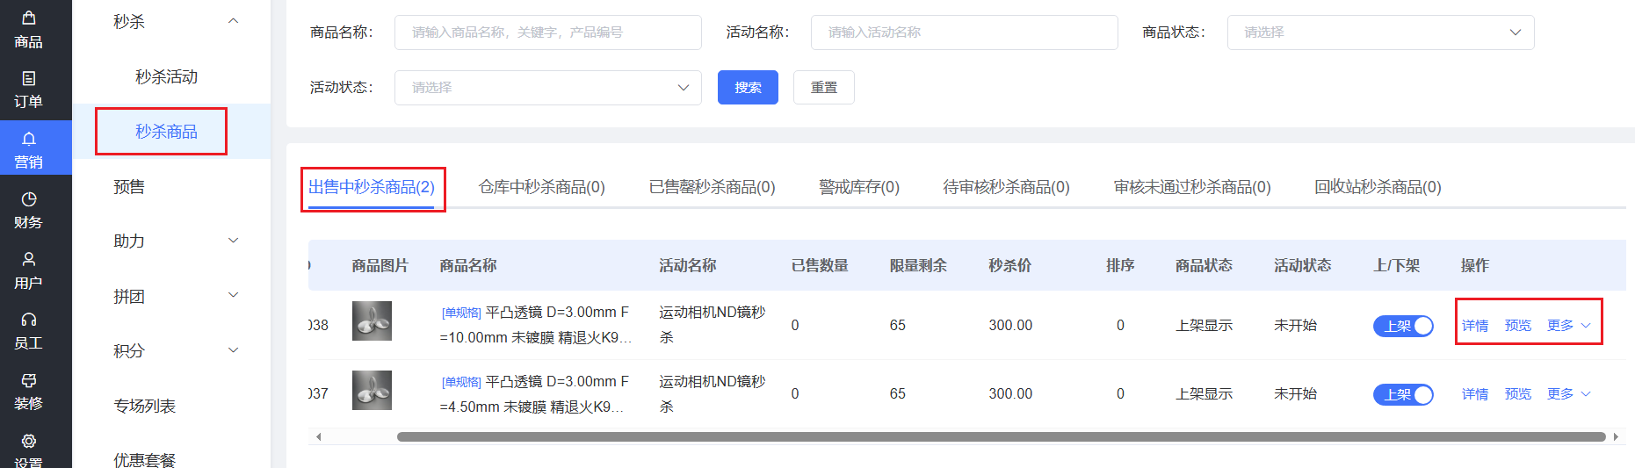Open the 秒杀活动 submenu item

166,77
